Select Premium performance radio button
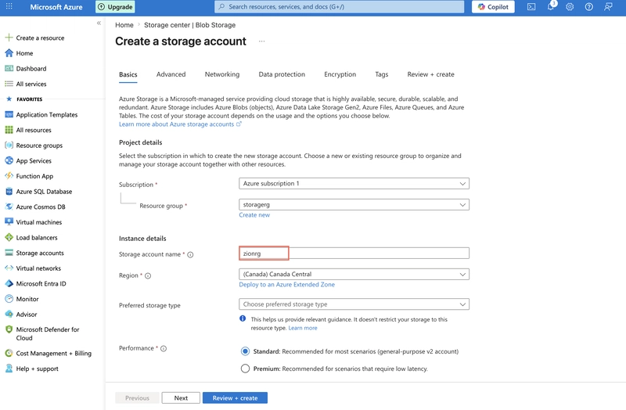This screenshot has height=410, width=626. tap(245, 369)
